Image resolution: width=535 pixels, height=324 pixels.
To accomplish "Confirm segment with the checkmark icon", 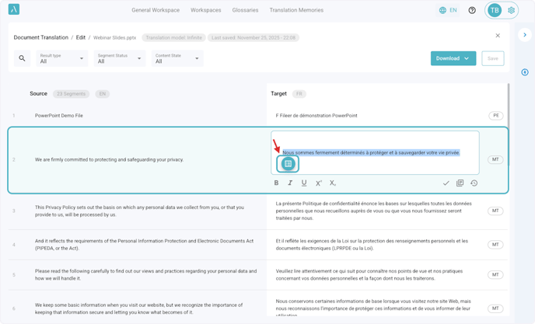I will coord(446,183).
